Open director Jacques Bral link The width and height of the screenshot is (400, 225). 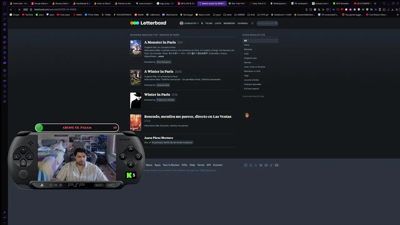163,85
